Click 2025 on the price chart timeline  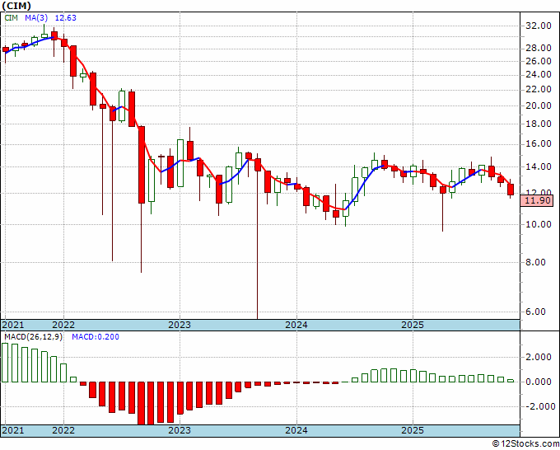(x=413, y=325)
